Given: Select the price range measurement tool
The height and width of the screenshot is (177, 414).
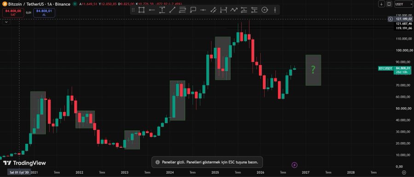Looking at the screenshot, I should coord(162,10).
